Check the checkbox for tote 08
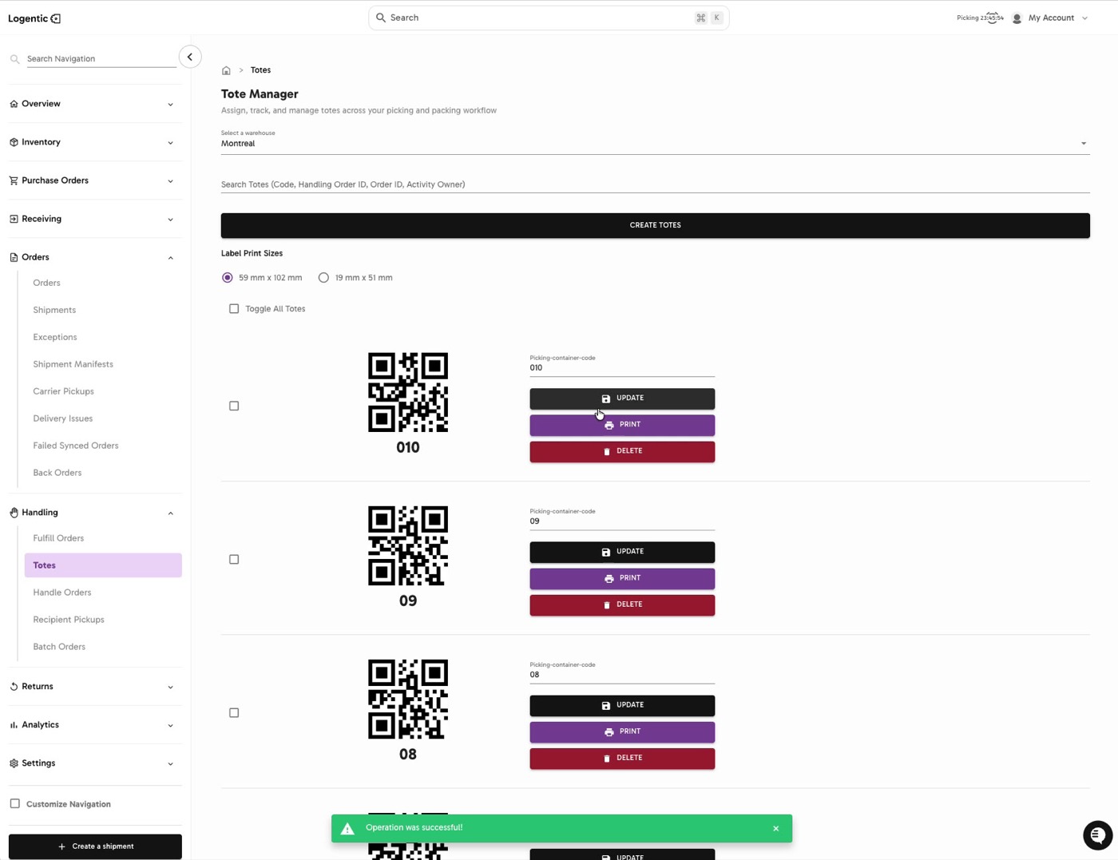The width and height of the screenshot is (1118, 860). click(234, 713)
